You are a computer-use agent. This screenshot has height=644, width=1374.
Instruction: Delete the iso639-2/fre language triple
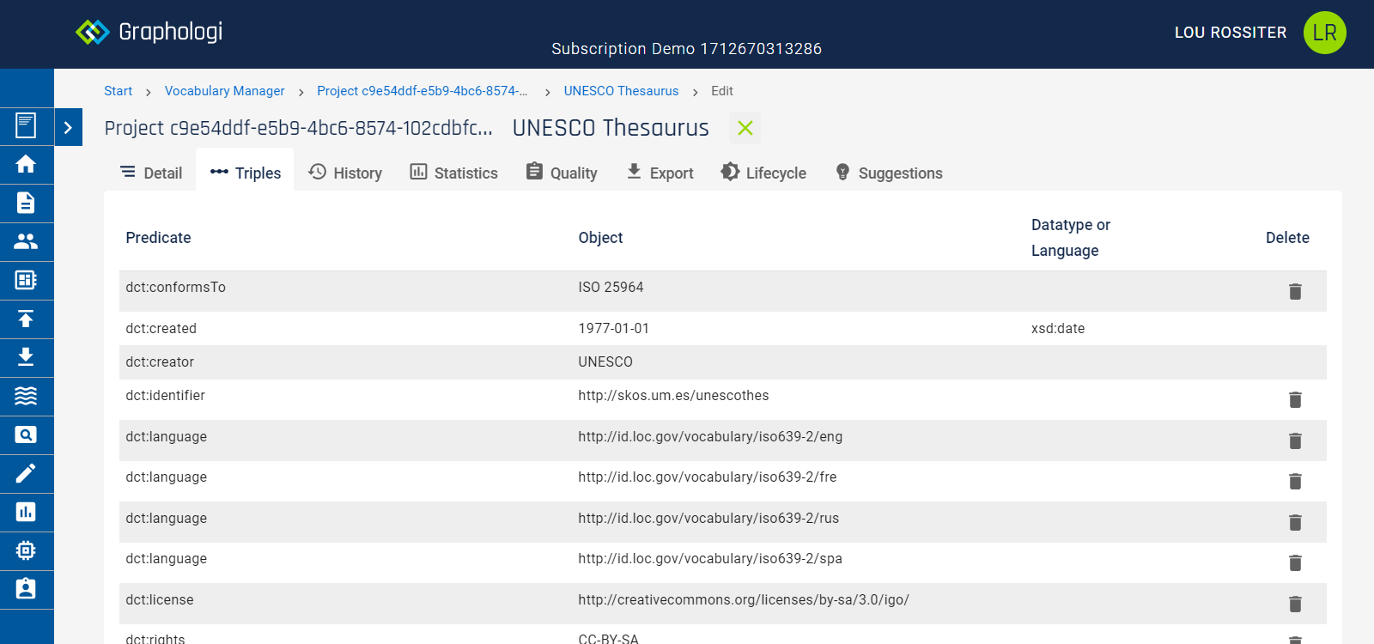(x=1295, y=481)
